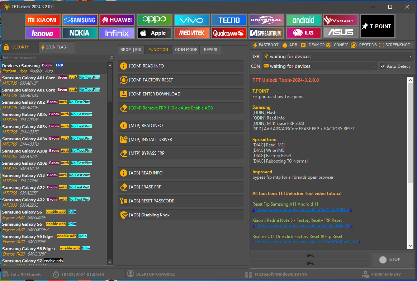417x281 pixels.
Task: Click device list scroll down arrow
Action: [x=110, y=262]
